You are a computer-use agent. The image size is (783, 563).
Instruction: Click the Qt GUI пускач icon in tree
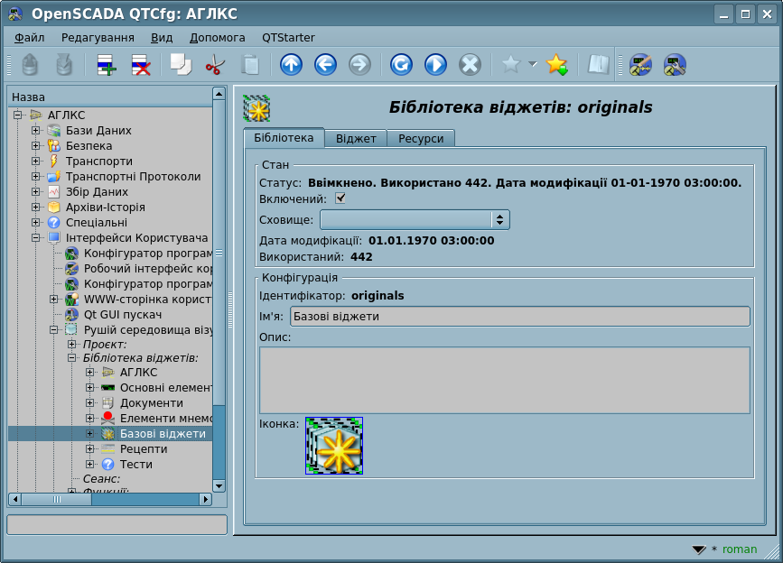(x=72, y=315)
